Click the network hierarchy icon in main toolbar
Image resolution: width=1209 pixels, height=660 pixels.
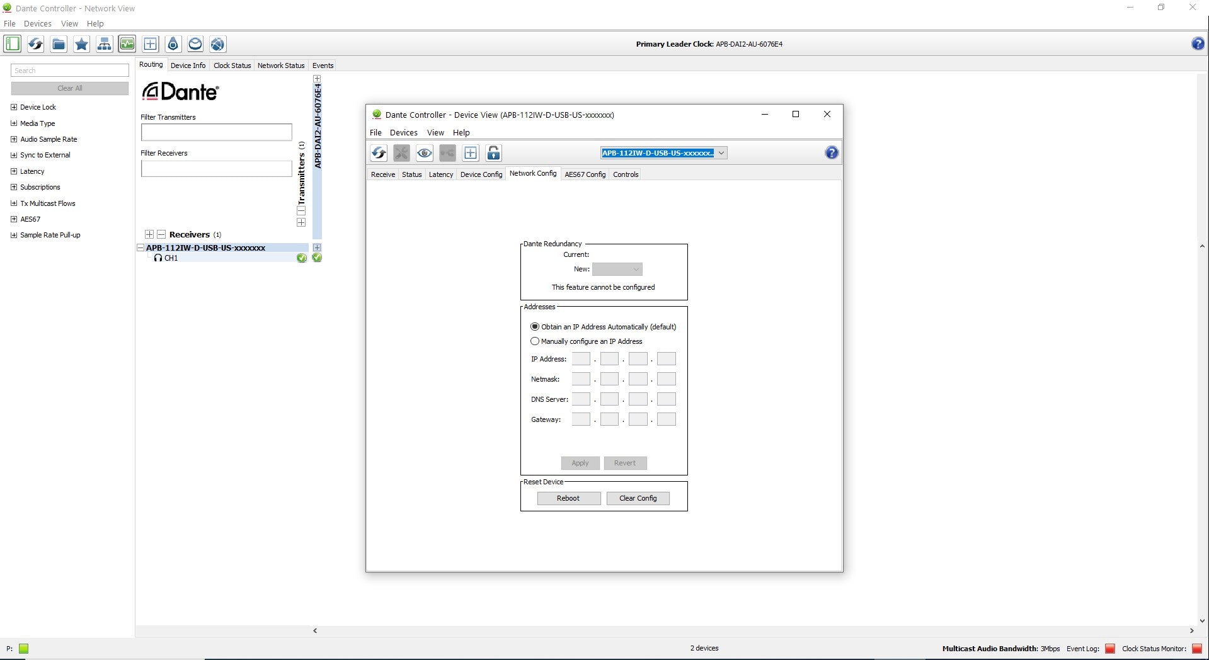[x=105, y=44]
